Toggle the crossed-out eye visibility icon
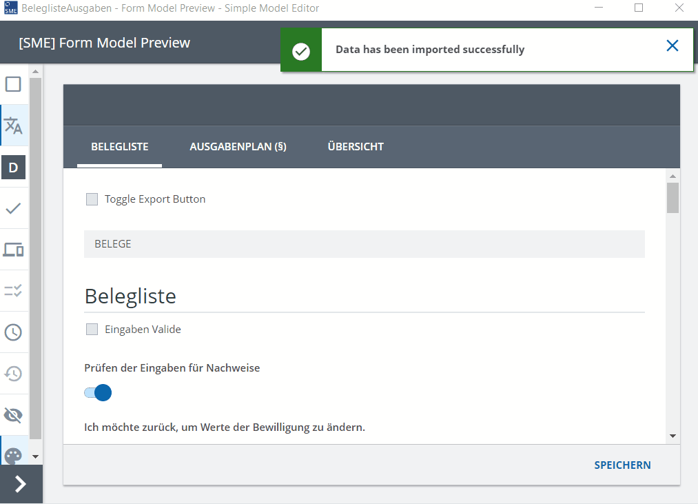This screenshot has width=698, height=504. click(13, 415)
